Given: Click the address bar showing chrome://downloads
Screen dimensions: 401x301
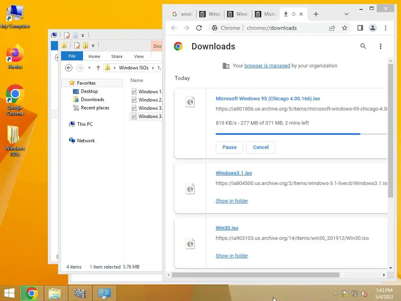Looking at the screenshot, I should click(272, 28).
